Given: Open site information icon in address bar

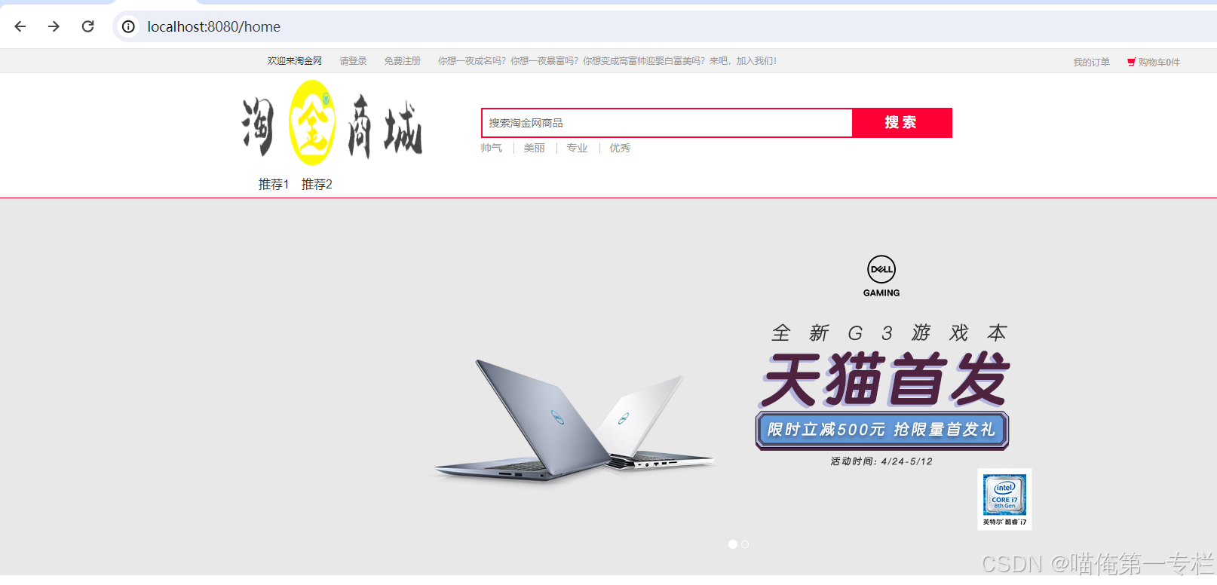Looking at the screenshot, I should pyautogui.click(x=129, y=26).
